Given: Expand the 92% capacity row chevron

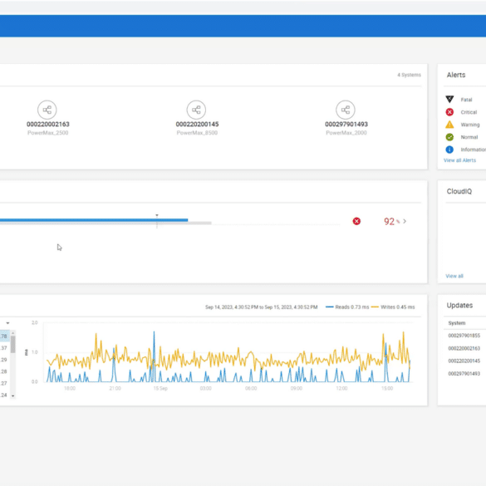Looking at the screenshot, I should 405,221.
